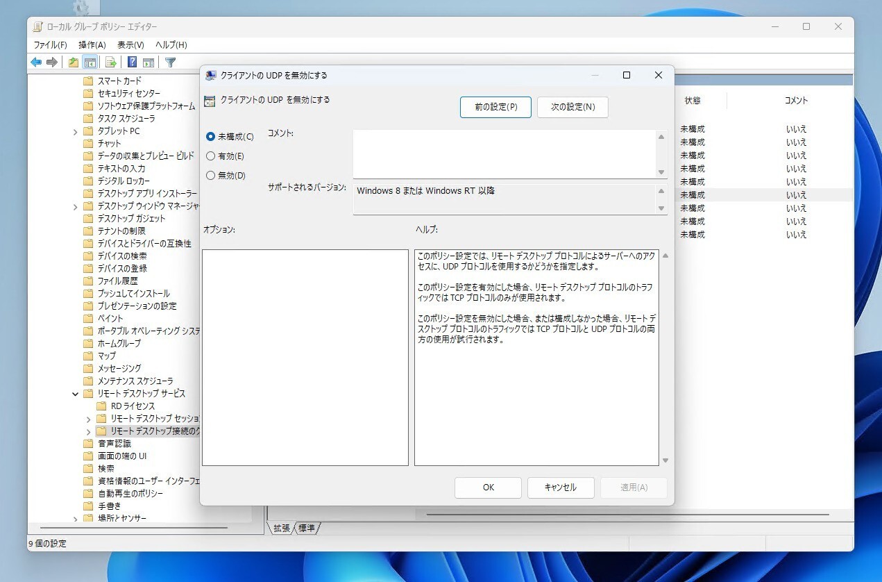The image size is (882, 582).
Task: Switch to the 標準 tab
Action: coord(306,529)
